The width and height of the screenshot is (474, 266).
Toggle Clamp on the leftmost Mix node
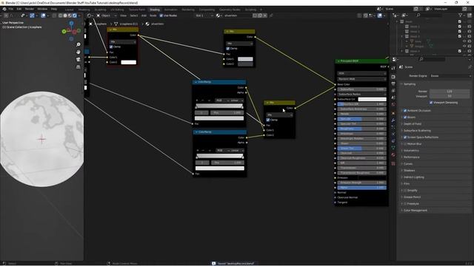click(x=111, y=47)
